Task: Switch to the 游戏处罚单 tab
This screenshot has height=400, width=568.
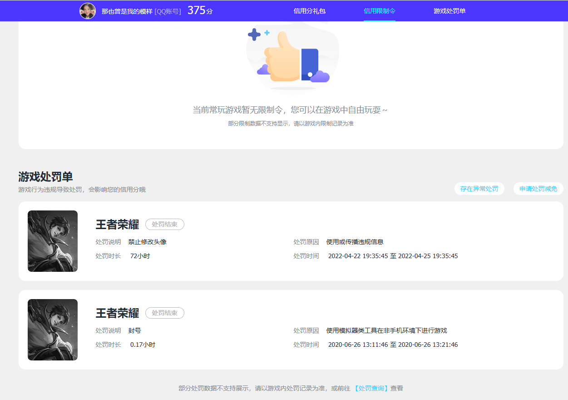Action: coord(449,11)
